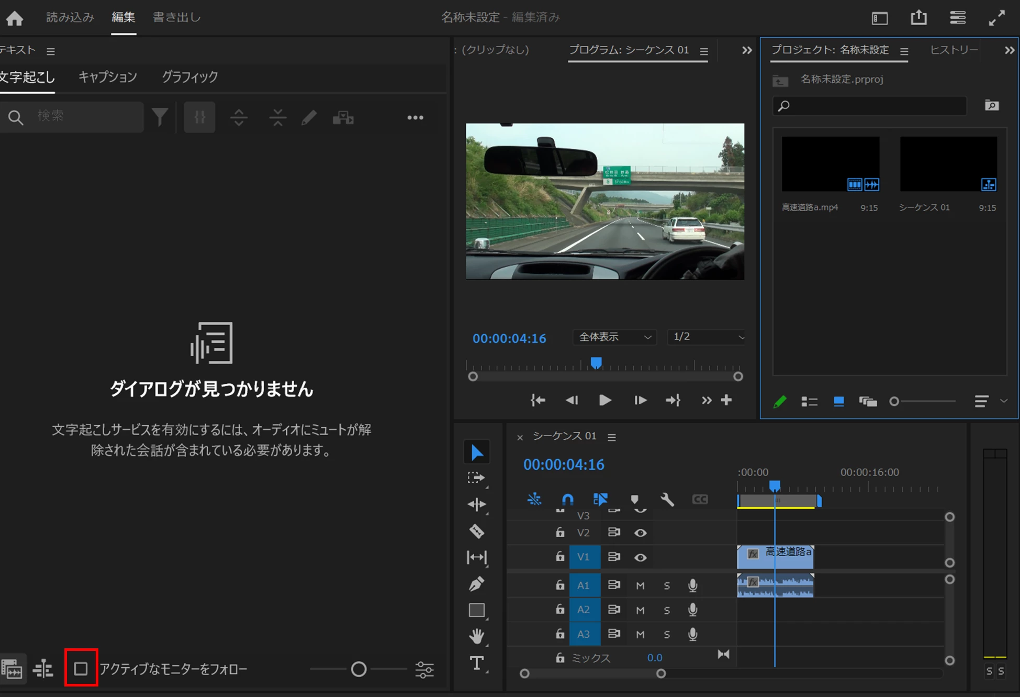
Task: Select the Hand tool
Action: (x=476, y=636)
